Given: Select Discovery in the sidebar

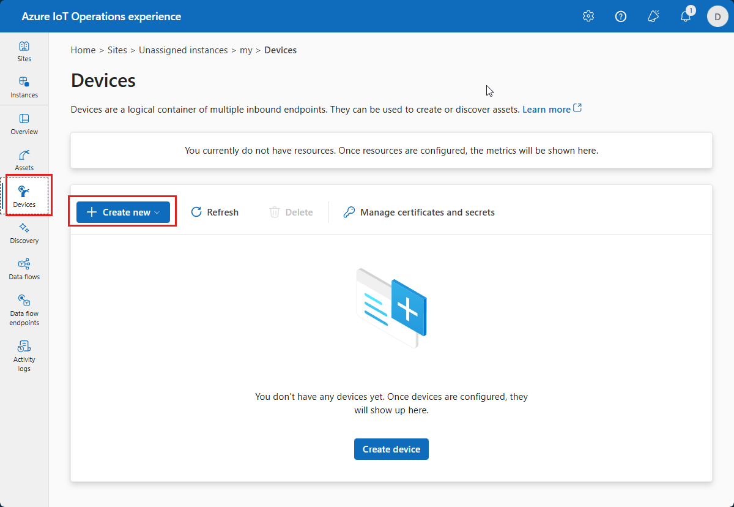Looking at the screenshot, I should click(24, 233).
